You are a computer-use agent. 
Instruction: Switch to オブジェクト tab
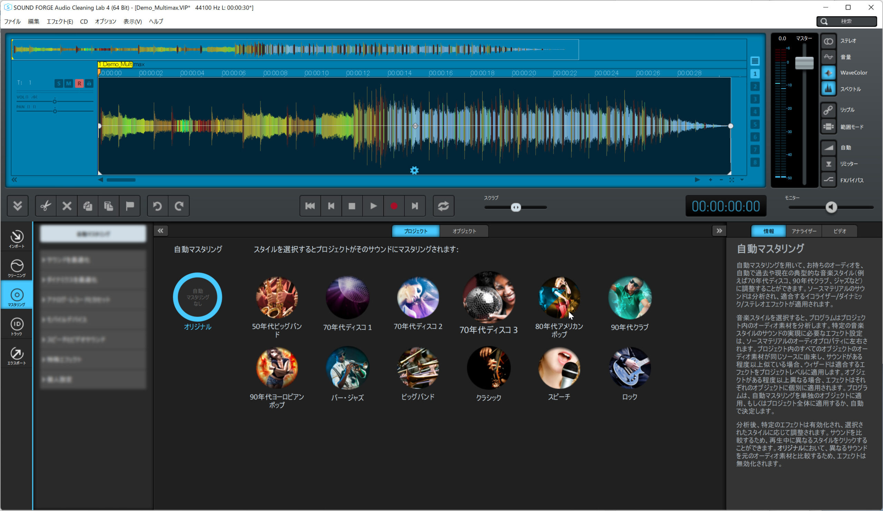point(464,231)
